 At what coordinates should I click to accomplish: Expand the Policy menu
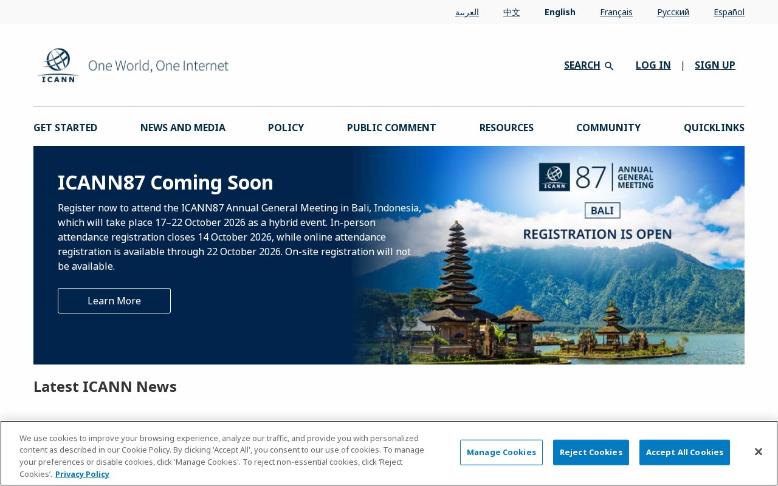(286, 128)
